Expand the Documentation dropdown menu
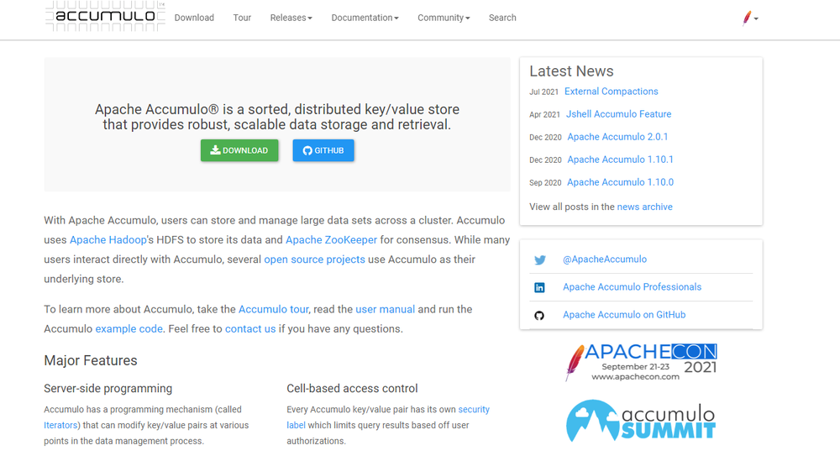 [x=365, y=18]
